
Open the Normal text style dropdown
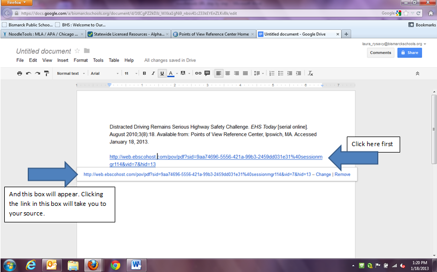tap(71, 73)
